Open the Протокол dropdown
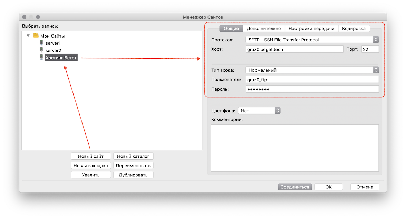The image size is (406, 218). pos(312,40)
